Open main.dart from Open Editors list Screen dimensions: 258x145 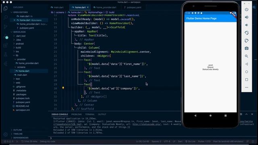pyautogui.click(x=24, y=16)
